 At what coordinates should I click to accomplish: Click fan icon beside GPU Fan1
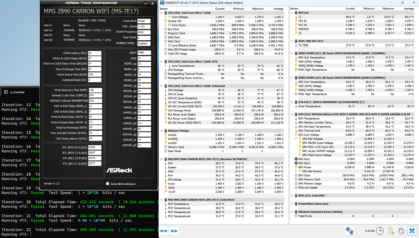296,159
